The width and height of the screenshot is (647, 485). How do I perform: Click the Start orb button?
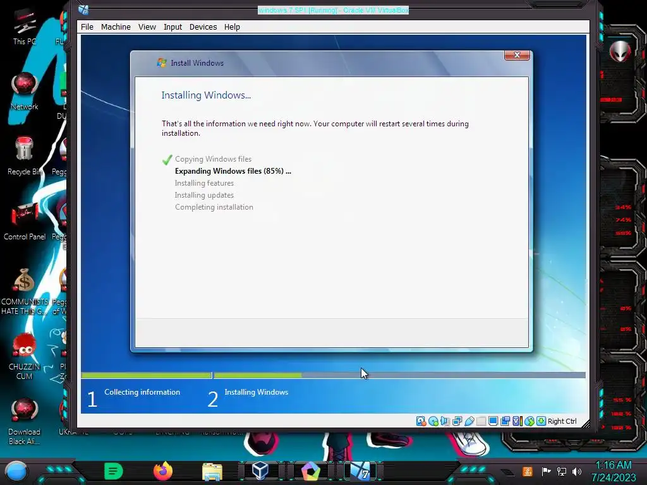tap(16, 471)
